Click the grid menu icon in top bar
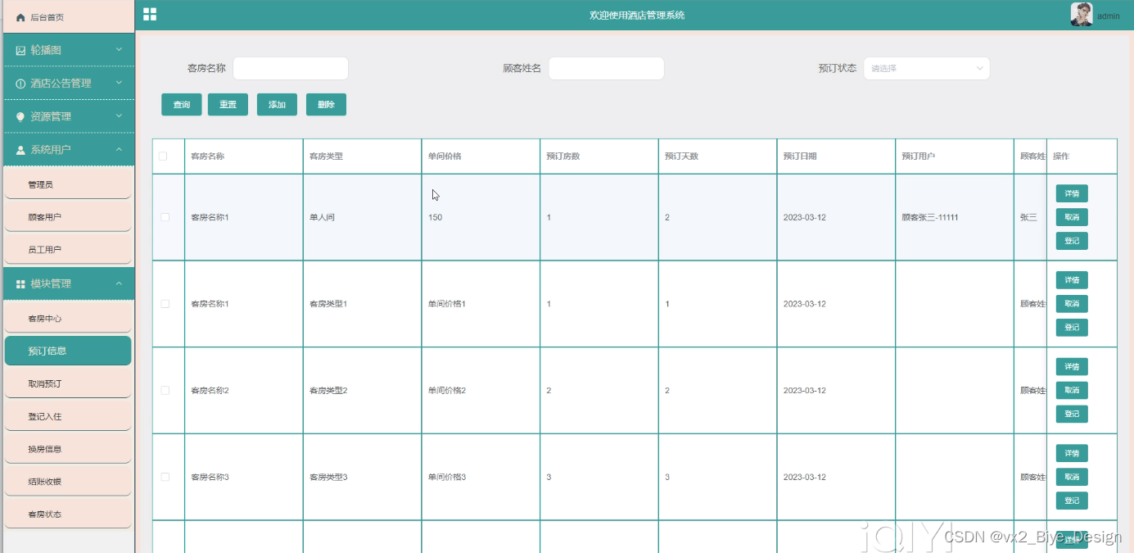 [x=150, y=14]
